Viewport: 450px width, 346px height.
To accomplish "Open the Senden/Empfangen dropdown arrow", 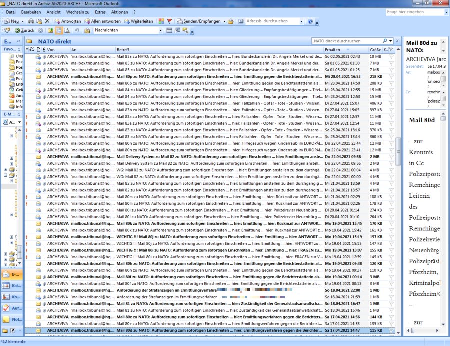I will click(x=224, y=21).
